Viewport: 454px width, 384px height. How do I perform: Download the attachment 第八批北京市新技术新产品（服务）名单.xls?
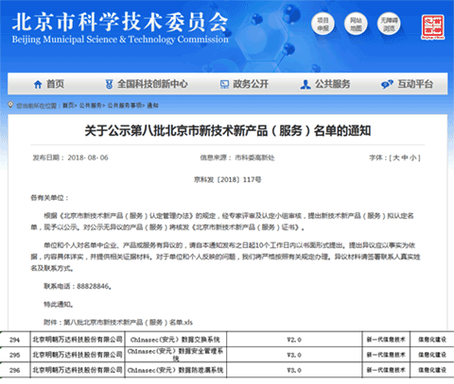click(128, 323)
